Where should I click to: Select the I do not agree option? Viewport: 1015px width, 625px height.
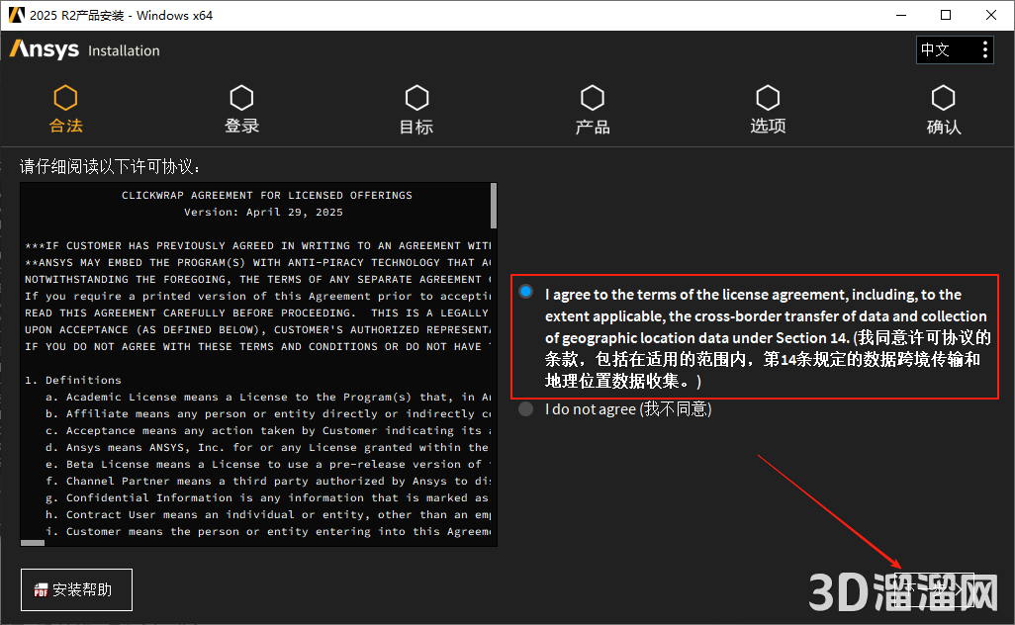click(526, 409)
